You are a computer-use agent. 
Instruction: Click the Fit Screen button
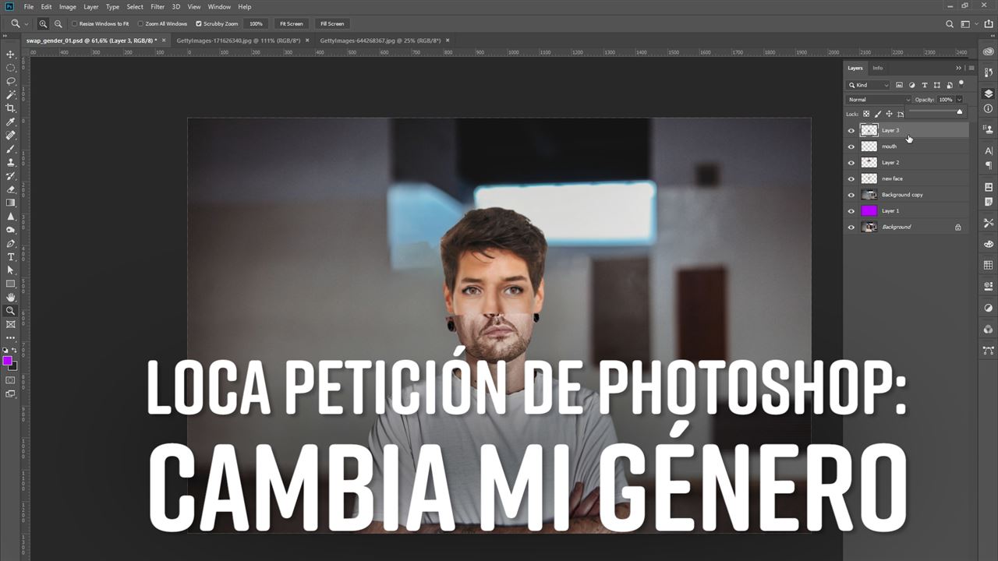tap(291, 24)
